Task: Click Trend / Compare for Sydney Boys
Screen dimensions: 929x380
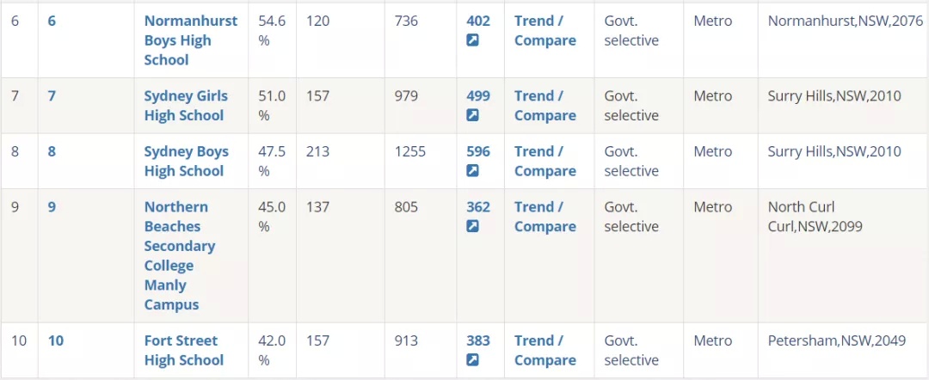Action: [x=545, y=161]
